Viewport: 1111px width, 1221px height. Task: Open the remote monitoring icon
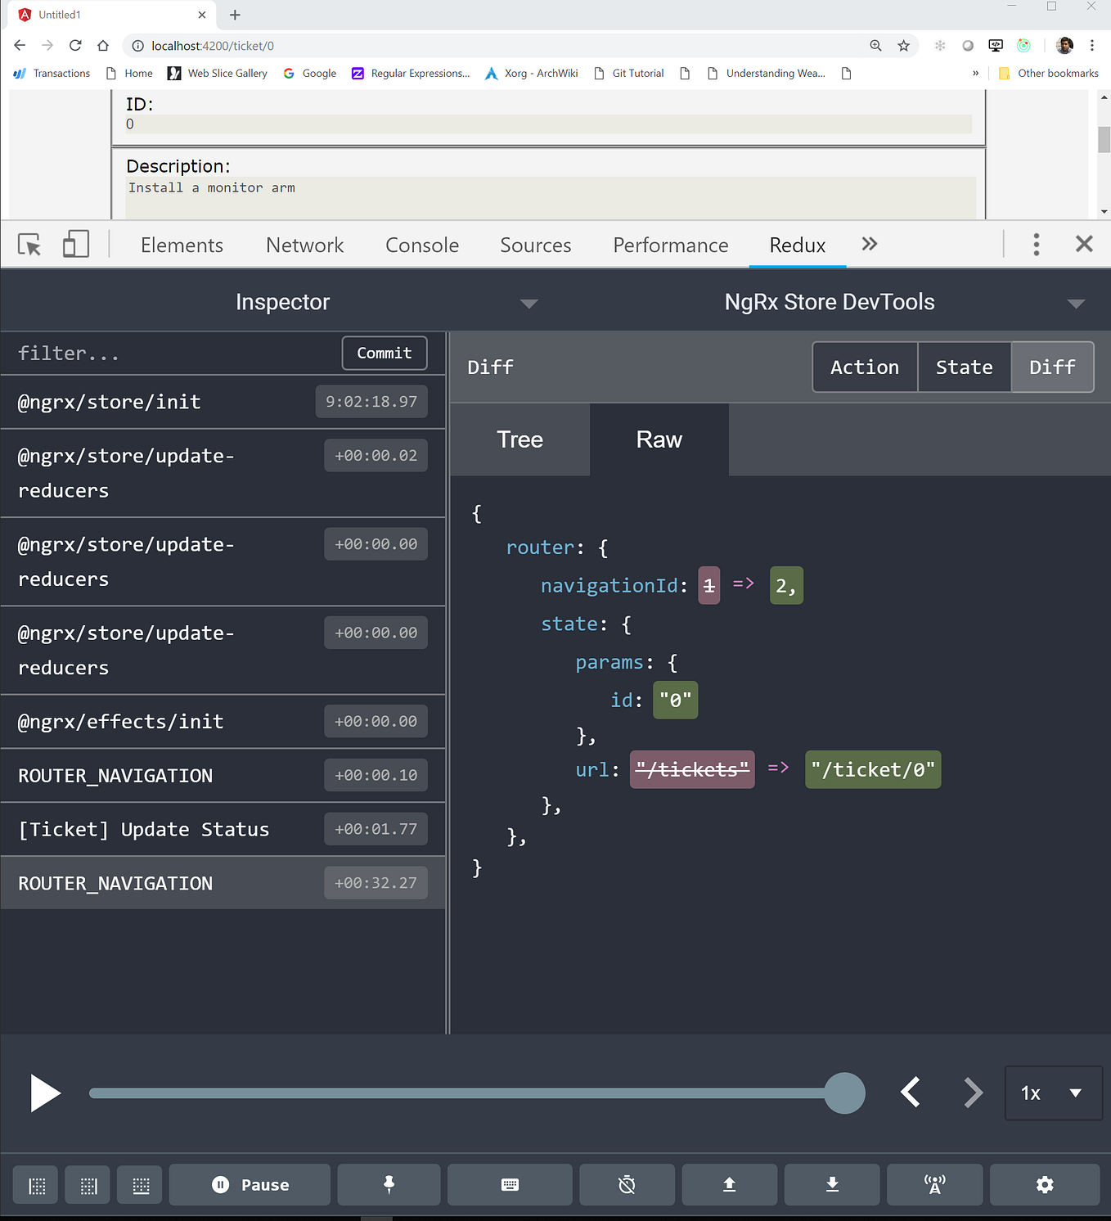pos(935,1184)
